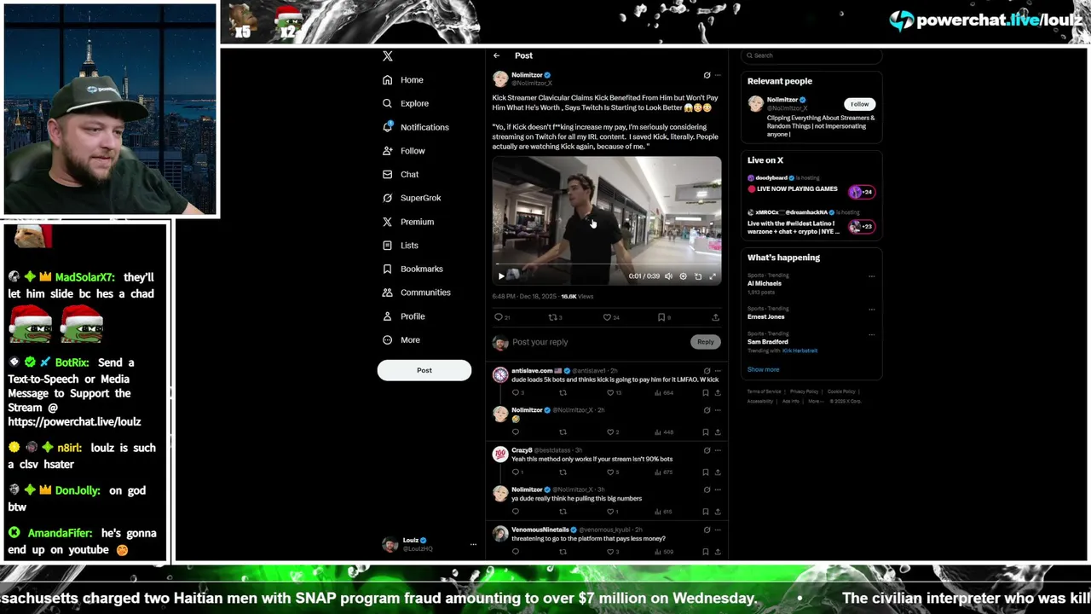Open the Explore page
This screenshot has height=614, width=1091.
click(x=406, y=103)
